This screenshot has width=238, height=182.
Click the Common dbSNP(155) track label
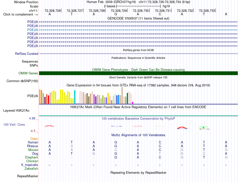[22, 81]
